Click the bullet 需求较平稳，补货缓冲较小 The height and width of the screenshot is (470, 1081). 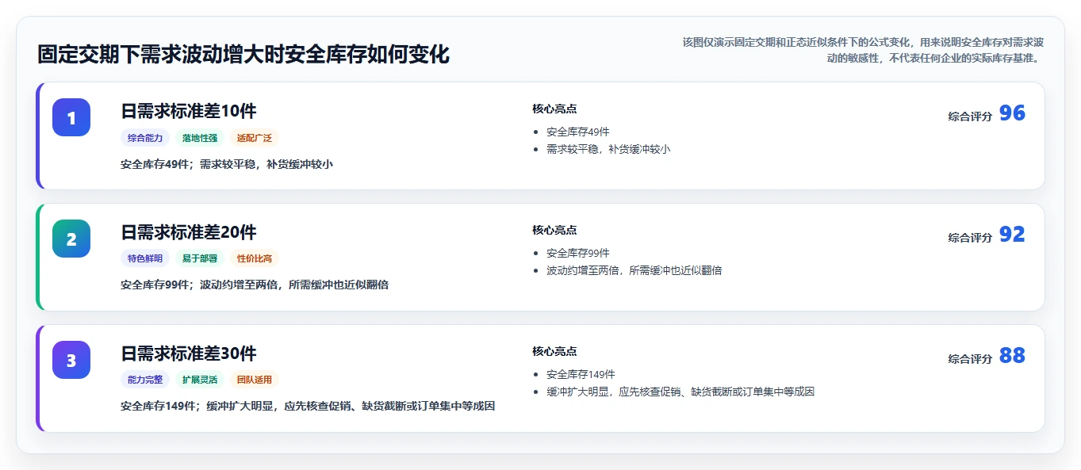coord(608,149)
